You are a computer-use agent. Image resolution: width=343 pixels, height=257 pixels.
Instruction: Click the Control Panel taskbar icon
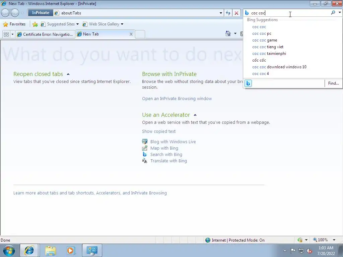point(92,250)
